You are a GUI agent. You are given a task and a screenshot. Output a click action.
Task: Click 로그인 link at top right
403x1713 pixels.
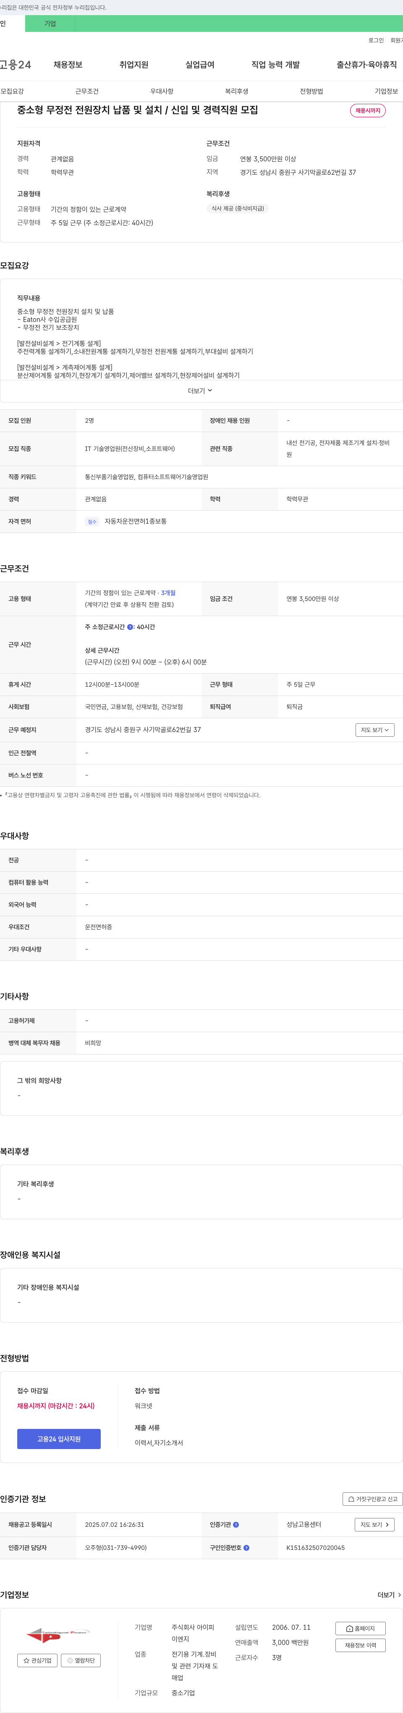(x=376, y=41)
